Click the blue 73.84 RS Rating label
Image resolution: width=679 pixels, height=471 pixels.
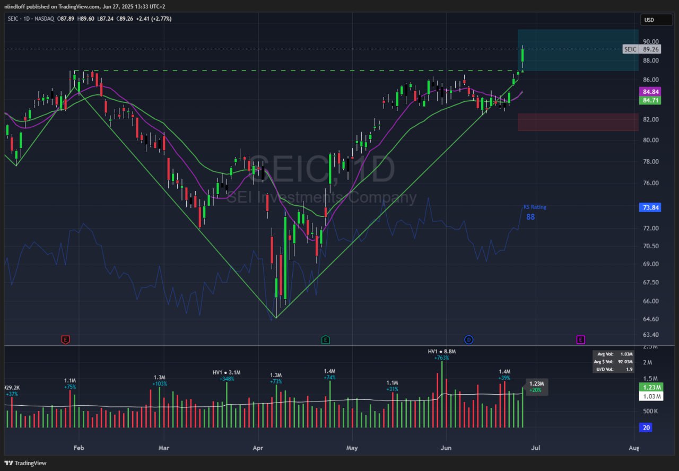650,207
